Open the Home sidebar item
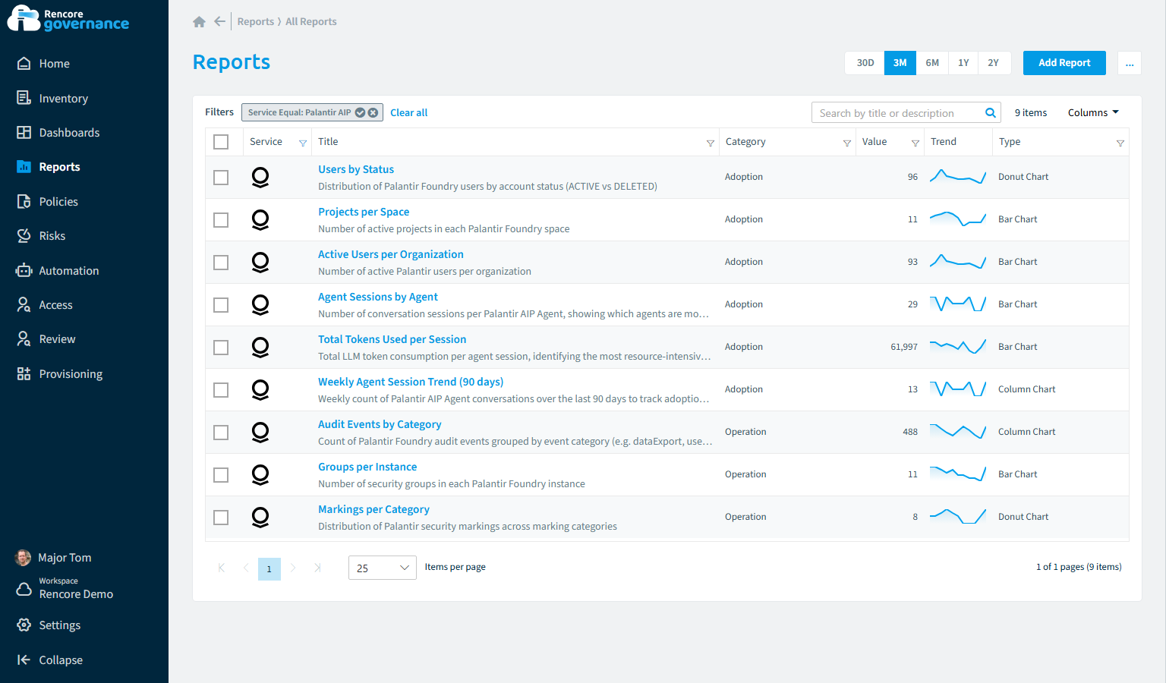 (x=54, y=64)
